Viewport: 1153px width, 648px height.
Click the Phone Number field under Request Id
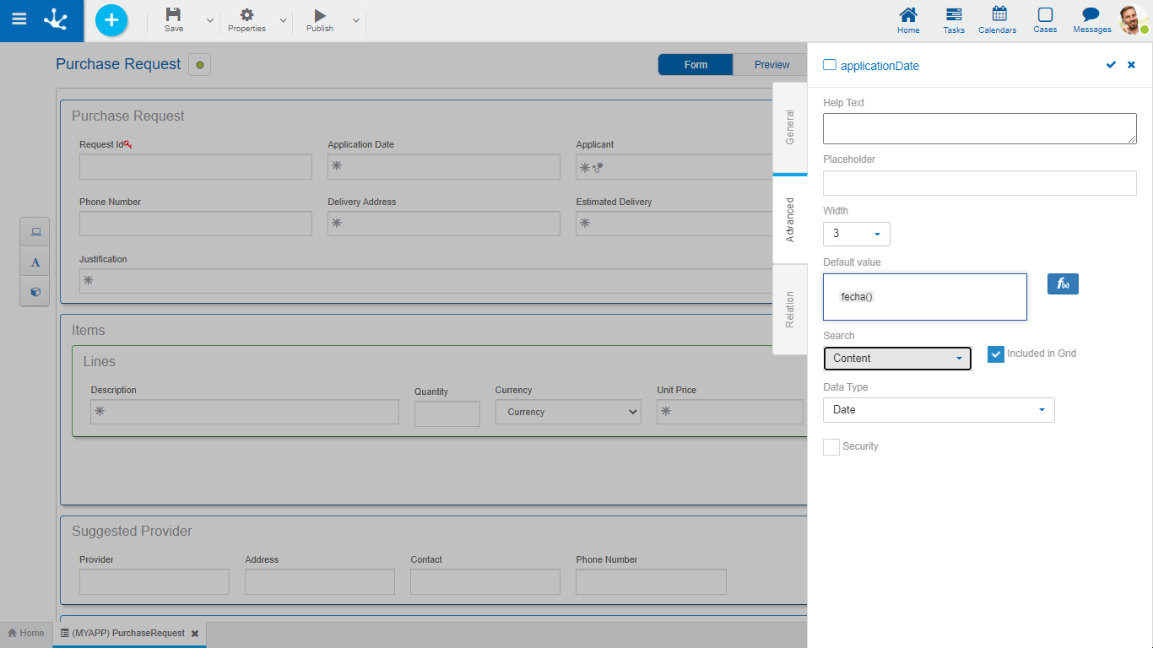[x=196, y=224]
